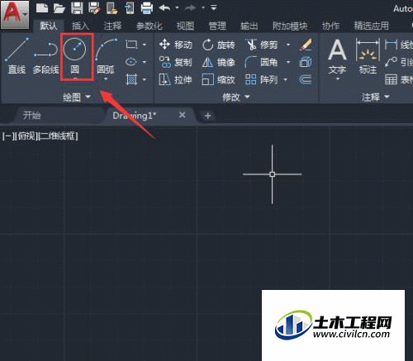Open the 参数化 ribbon tab
Image resolution: width=413 pixels, height=361 pixels.
coord(149,26)
